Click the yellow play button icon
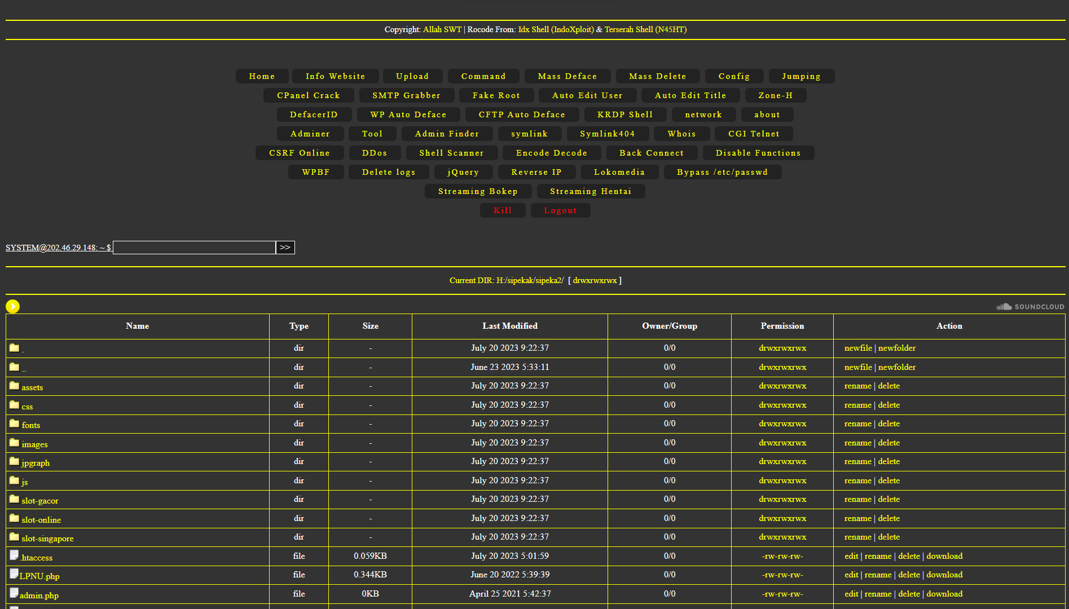The width and height of the screenshot is (1069, 609). point(12,306)
